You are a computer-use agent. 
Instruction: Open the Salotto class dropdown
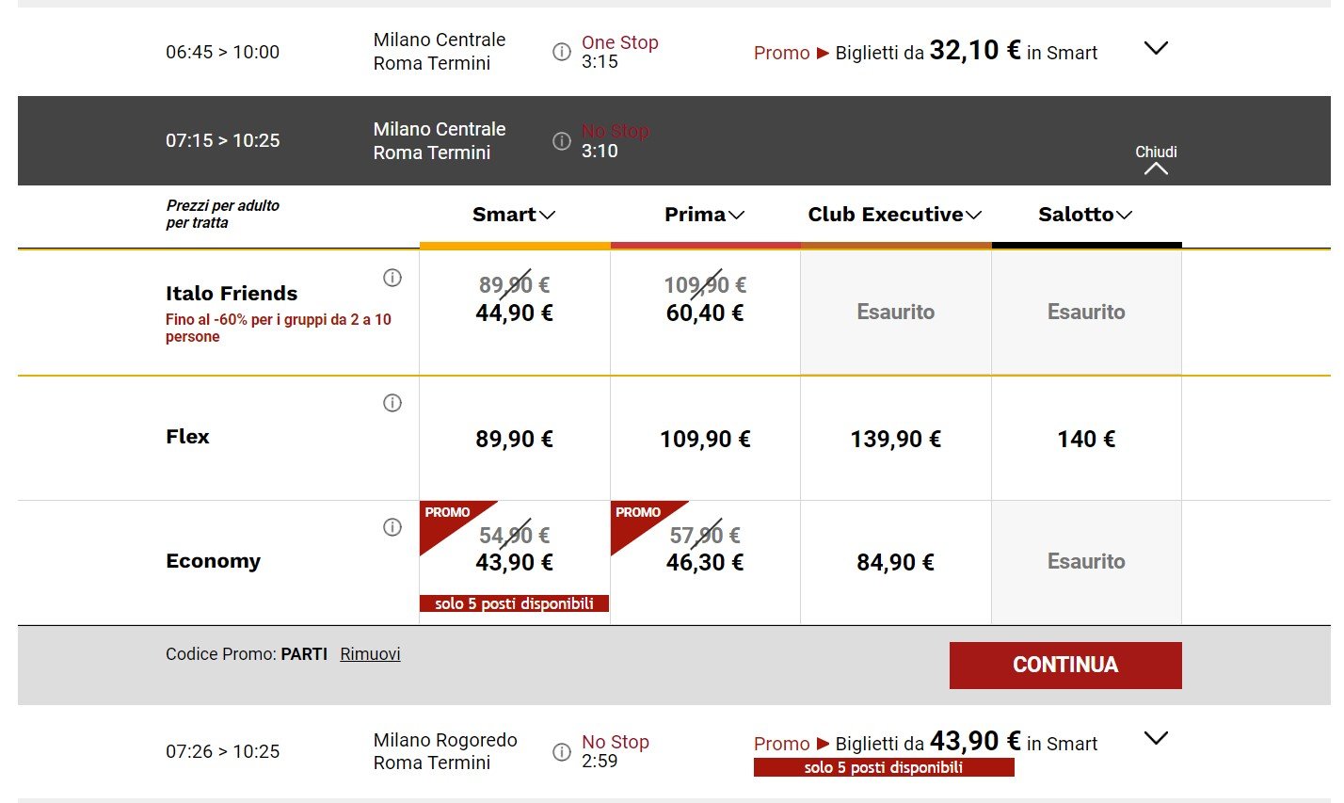(x=1085, y=215)
